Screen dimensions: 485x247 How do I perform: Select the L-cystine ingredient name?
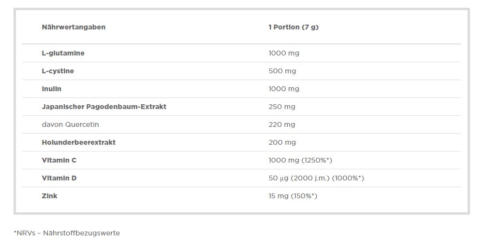(x=58, y=71)
